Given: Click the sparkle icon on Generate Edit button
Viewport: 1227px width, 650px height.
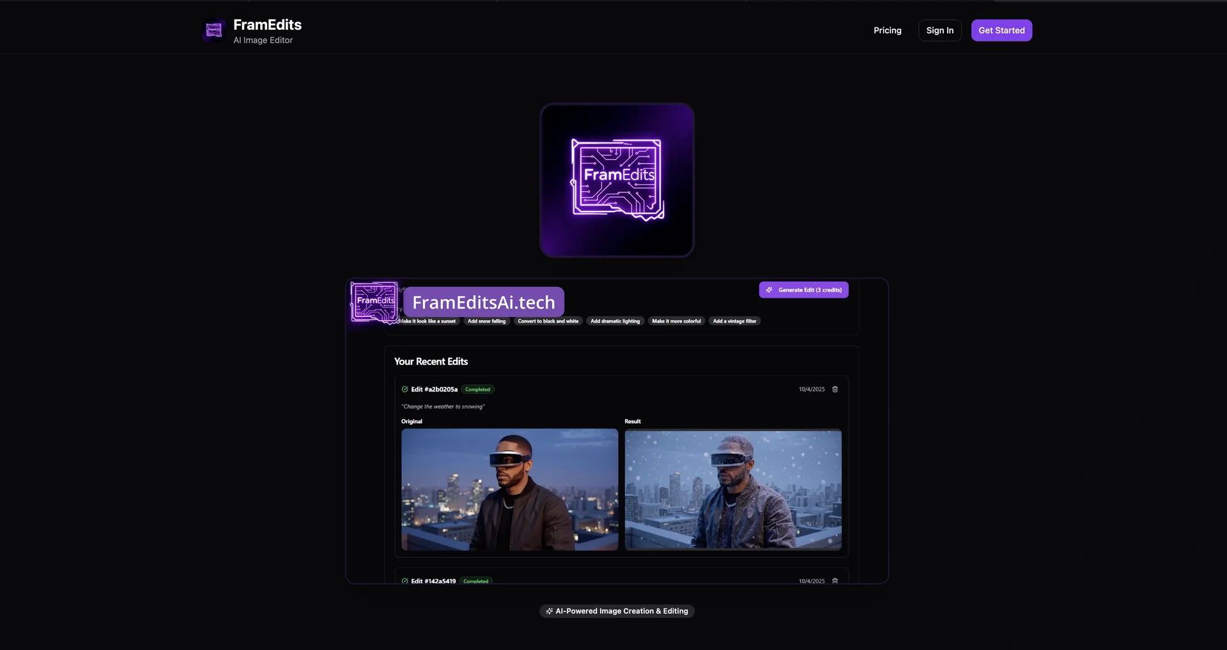Looking at the screenshot, I should [769, 290].
